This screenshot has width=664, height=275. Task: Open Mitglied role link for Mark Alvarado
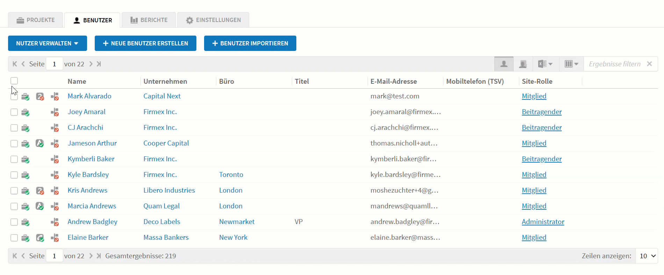point(534,96)
